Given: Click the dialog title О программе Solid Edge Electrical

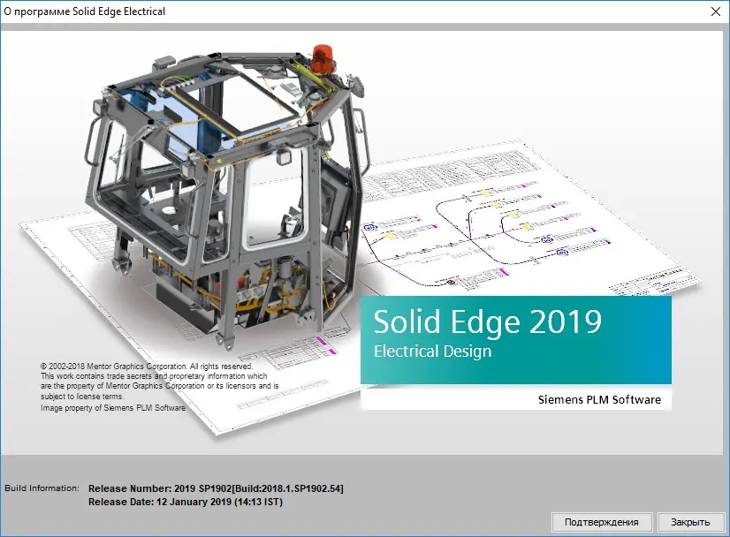Looking at the screenshot, I should pyautogui.click(x=84, y=11).
